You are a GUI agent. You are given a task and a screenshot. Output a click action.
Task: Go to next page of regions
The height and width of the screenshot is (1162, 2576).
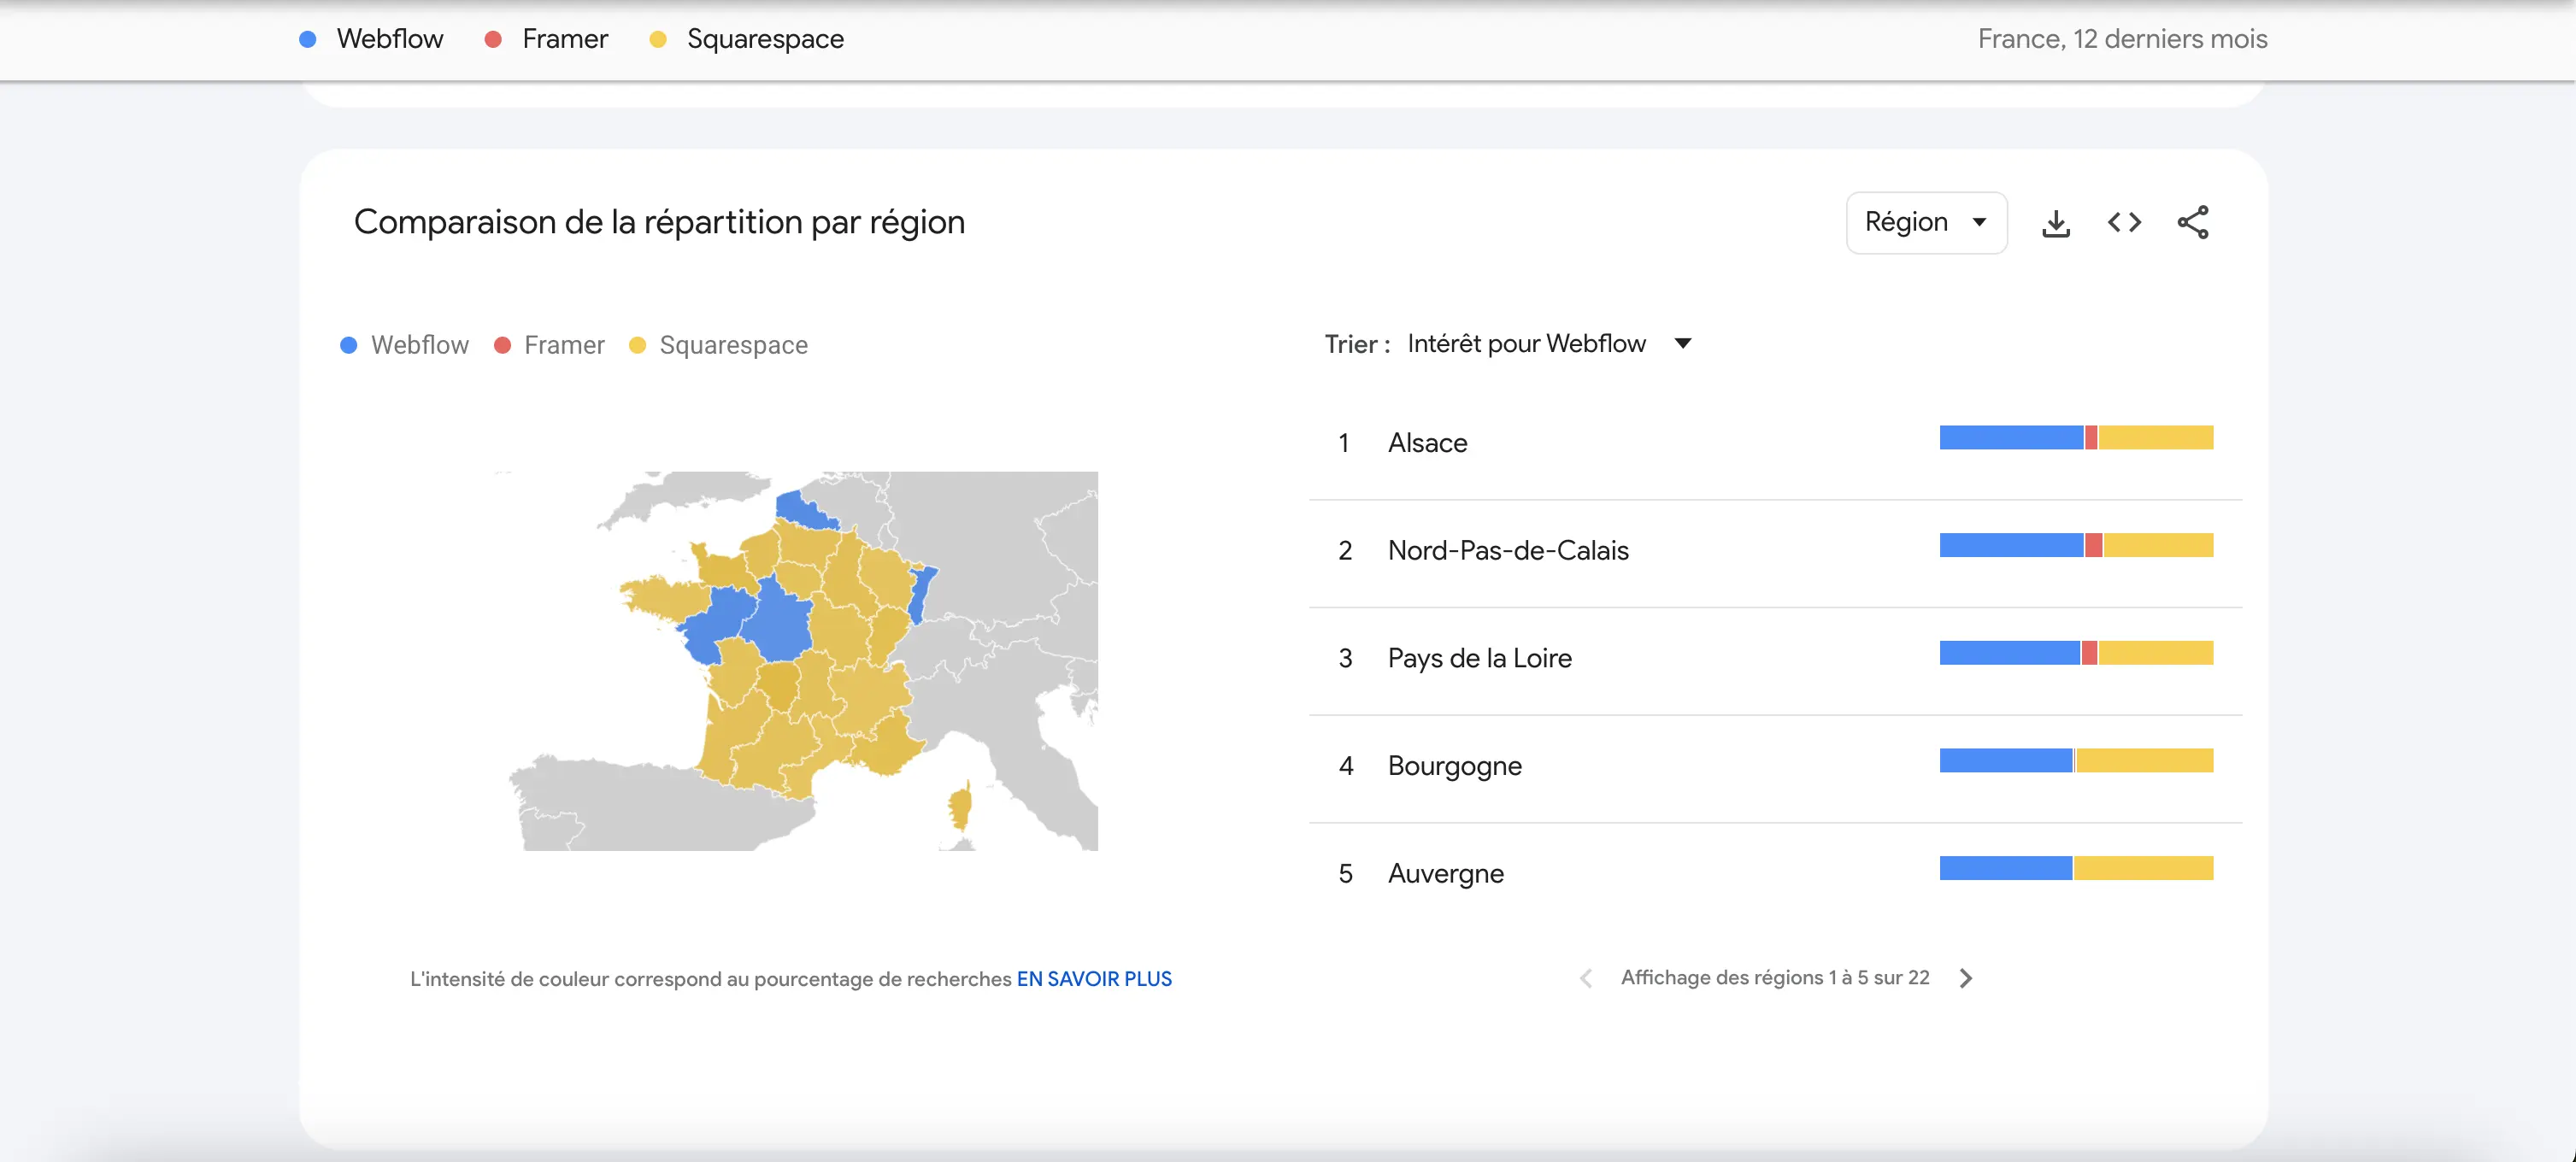[x=1965, y=978]
